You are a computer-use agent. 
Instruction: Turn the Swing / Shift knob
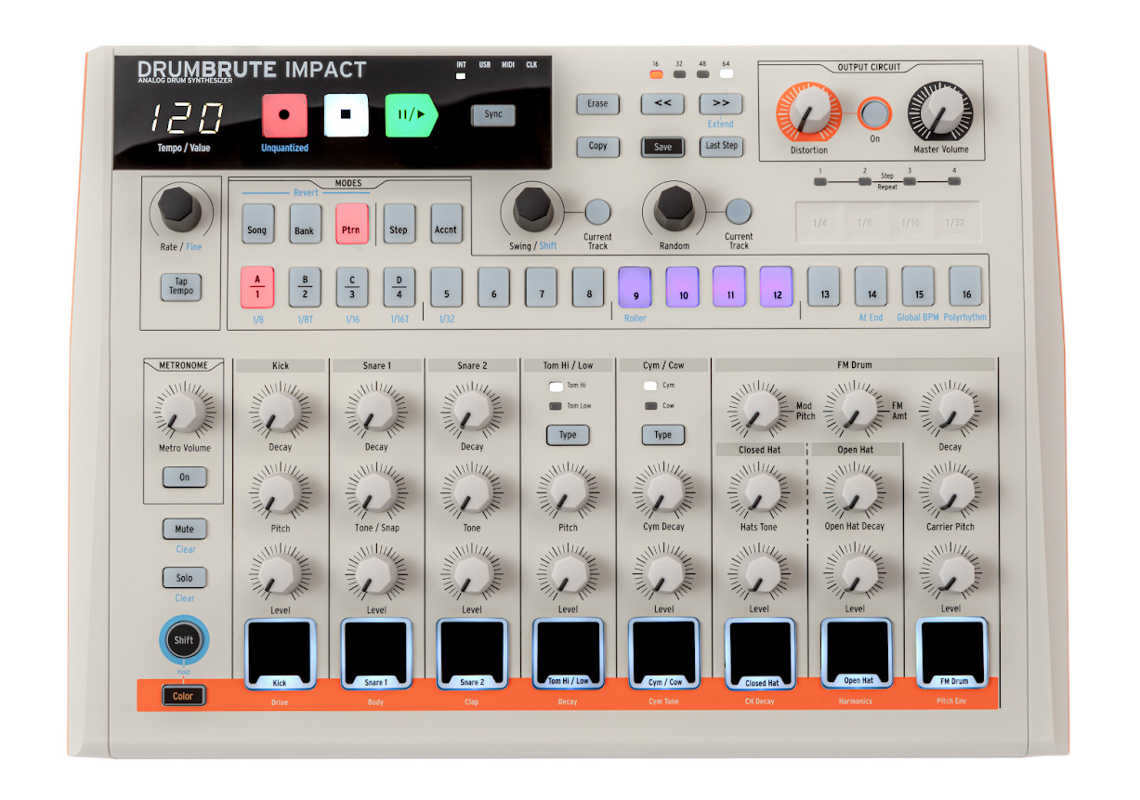point(533,209)
